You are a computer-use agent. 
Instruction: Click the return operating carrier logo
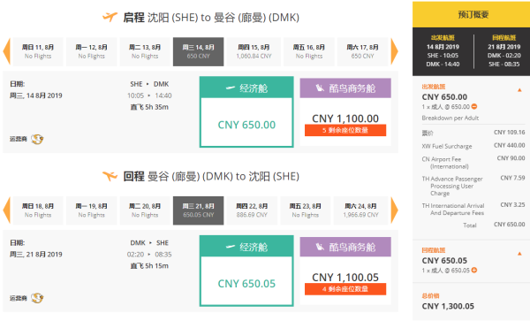37,298
